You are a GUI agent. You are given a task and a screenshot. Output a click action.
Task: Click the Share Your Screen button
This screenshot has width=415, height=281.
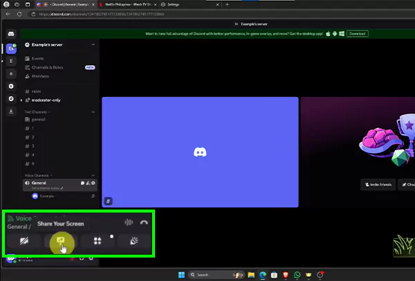tap(60, 241)
